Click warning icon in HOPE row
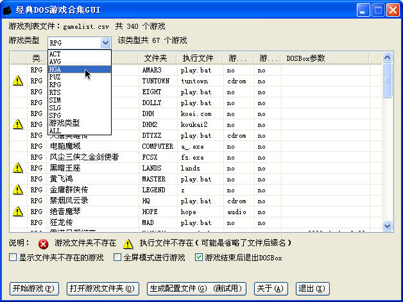 (18, 212)
